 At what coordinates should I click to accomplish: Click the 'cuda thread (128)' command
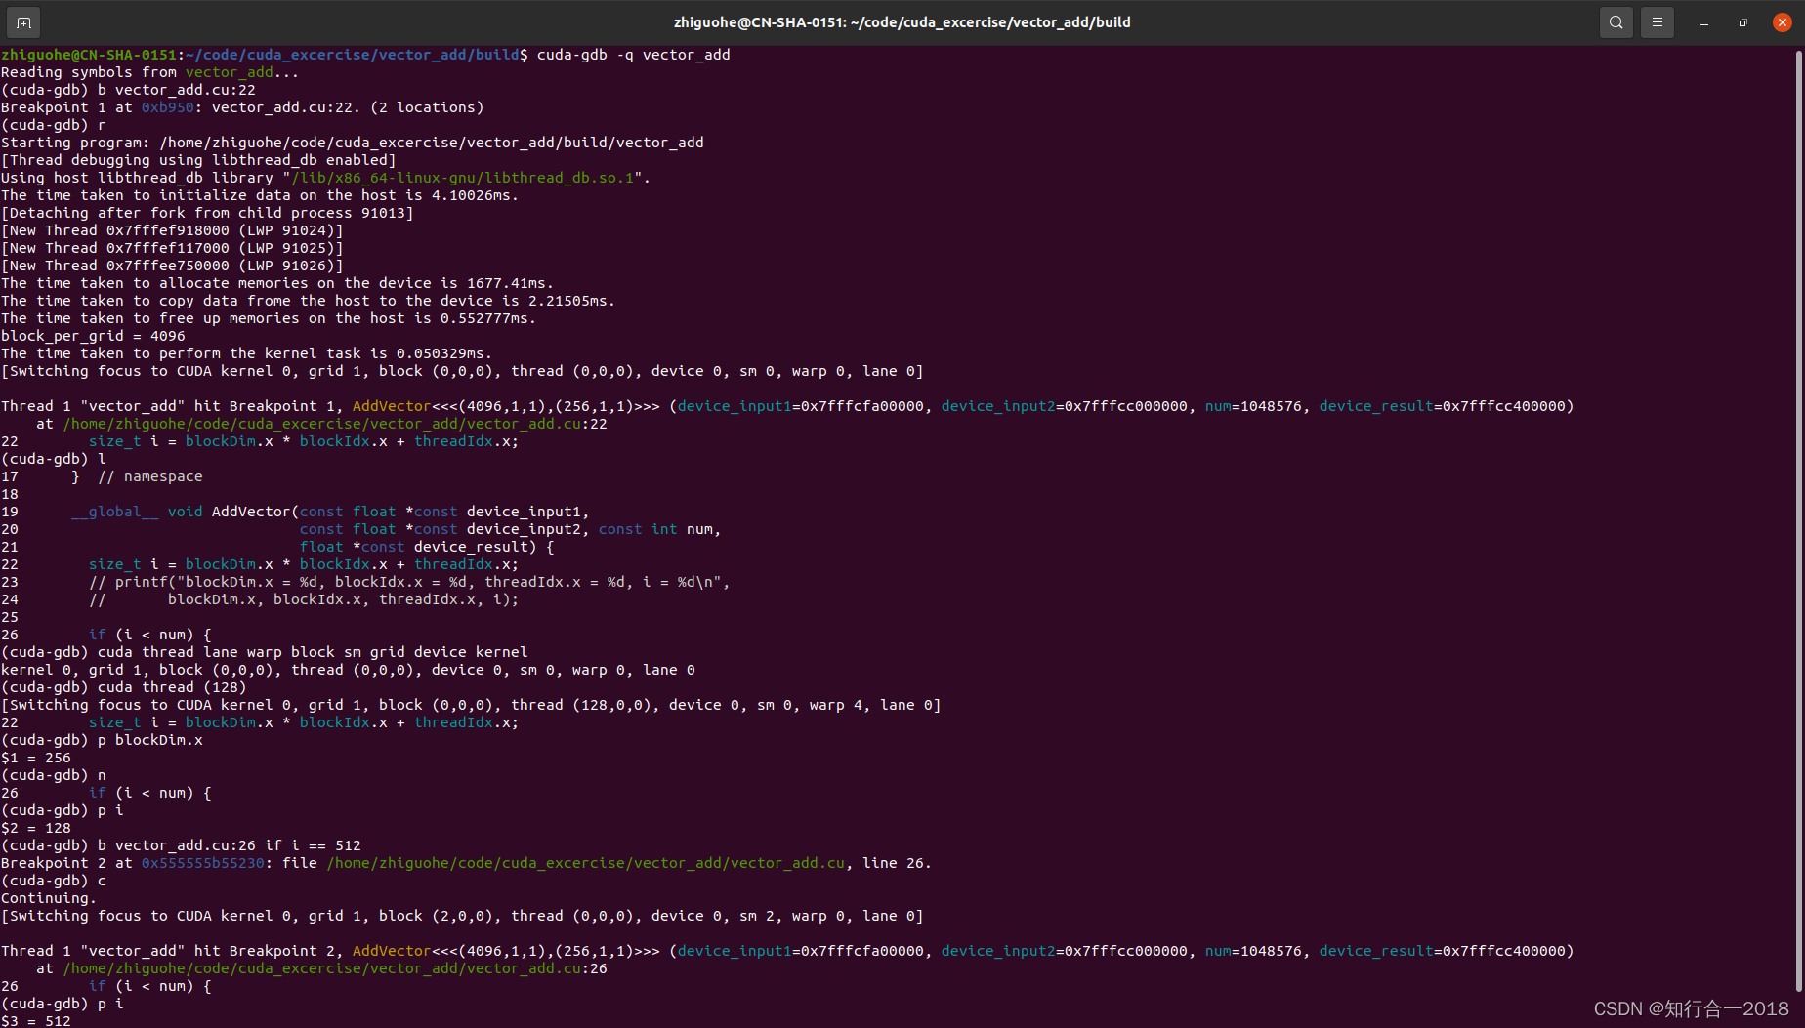point(172,687)
